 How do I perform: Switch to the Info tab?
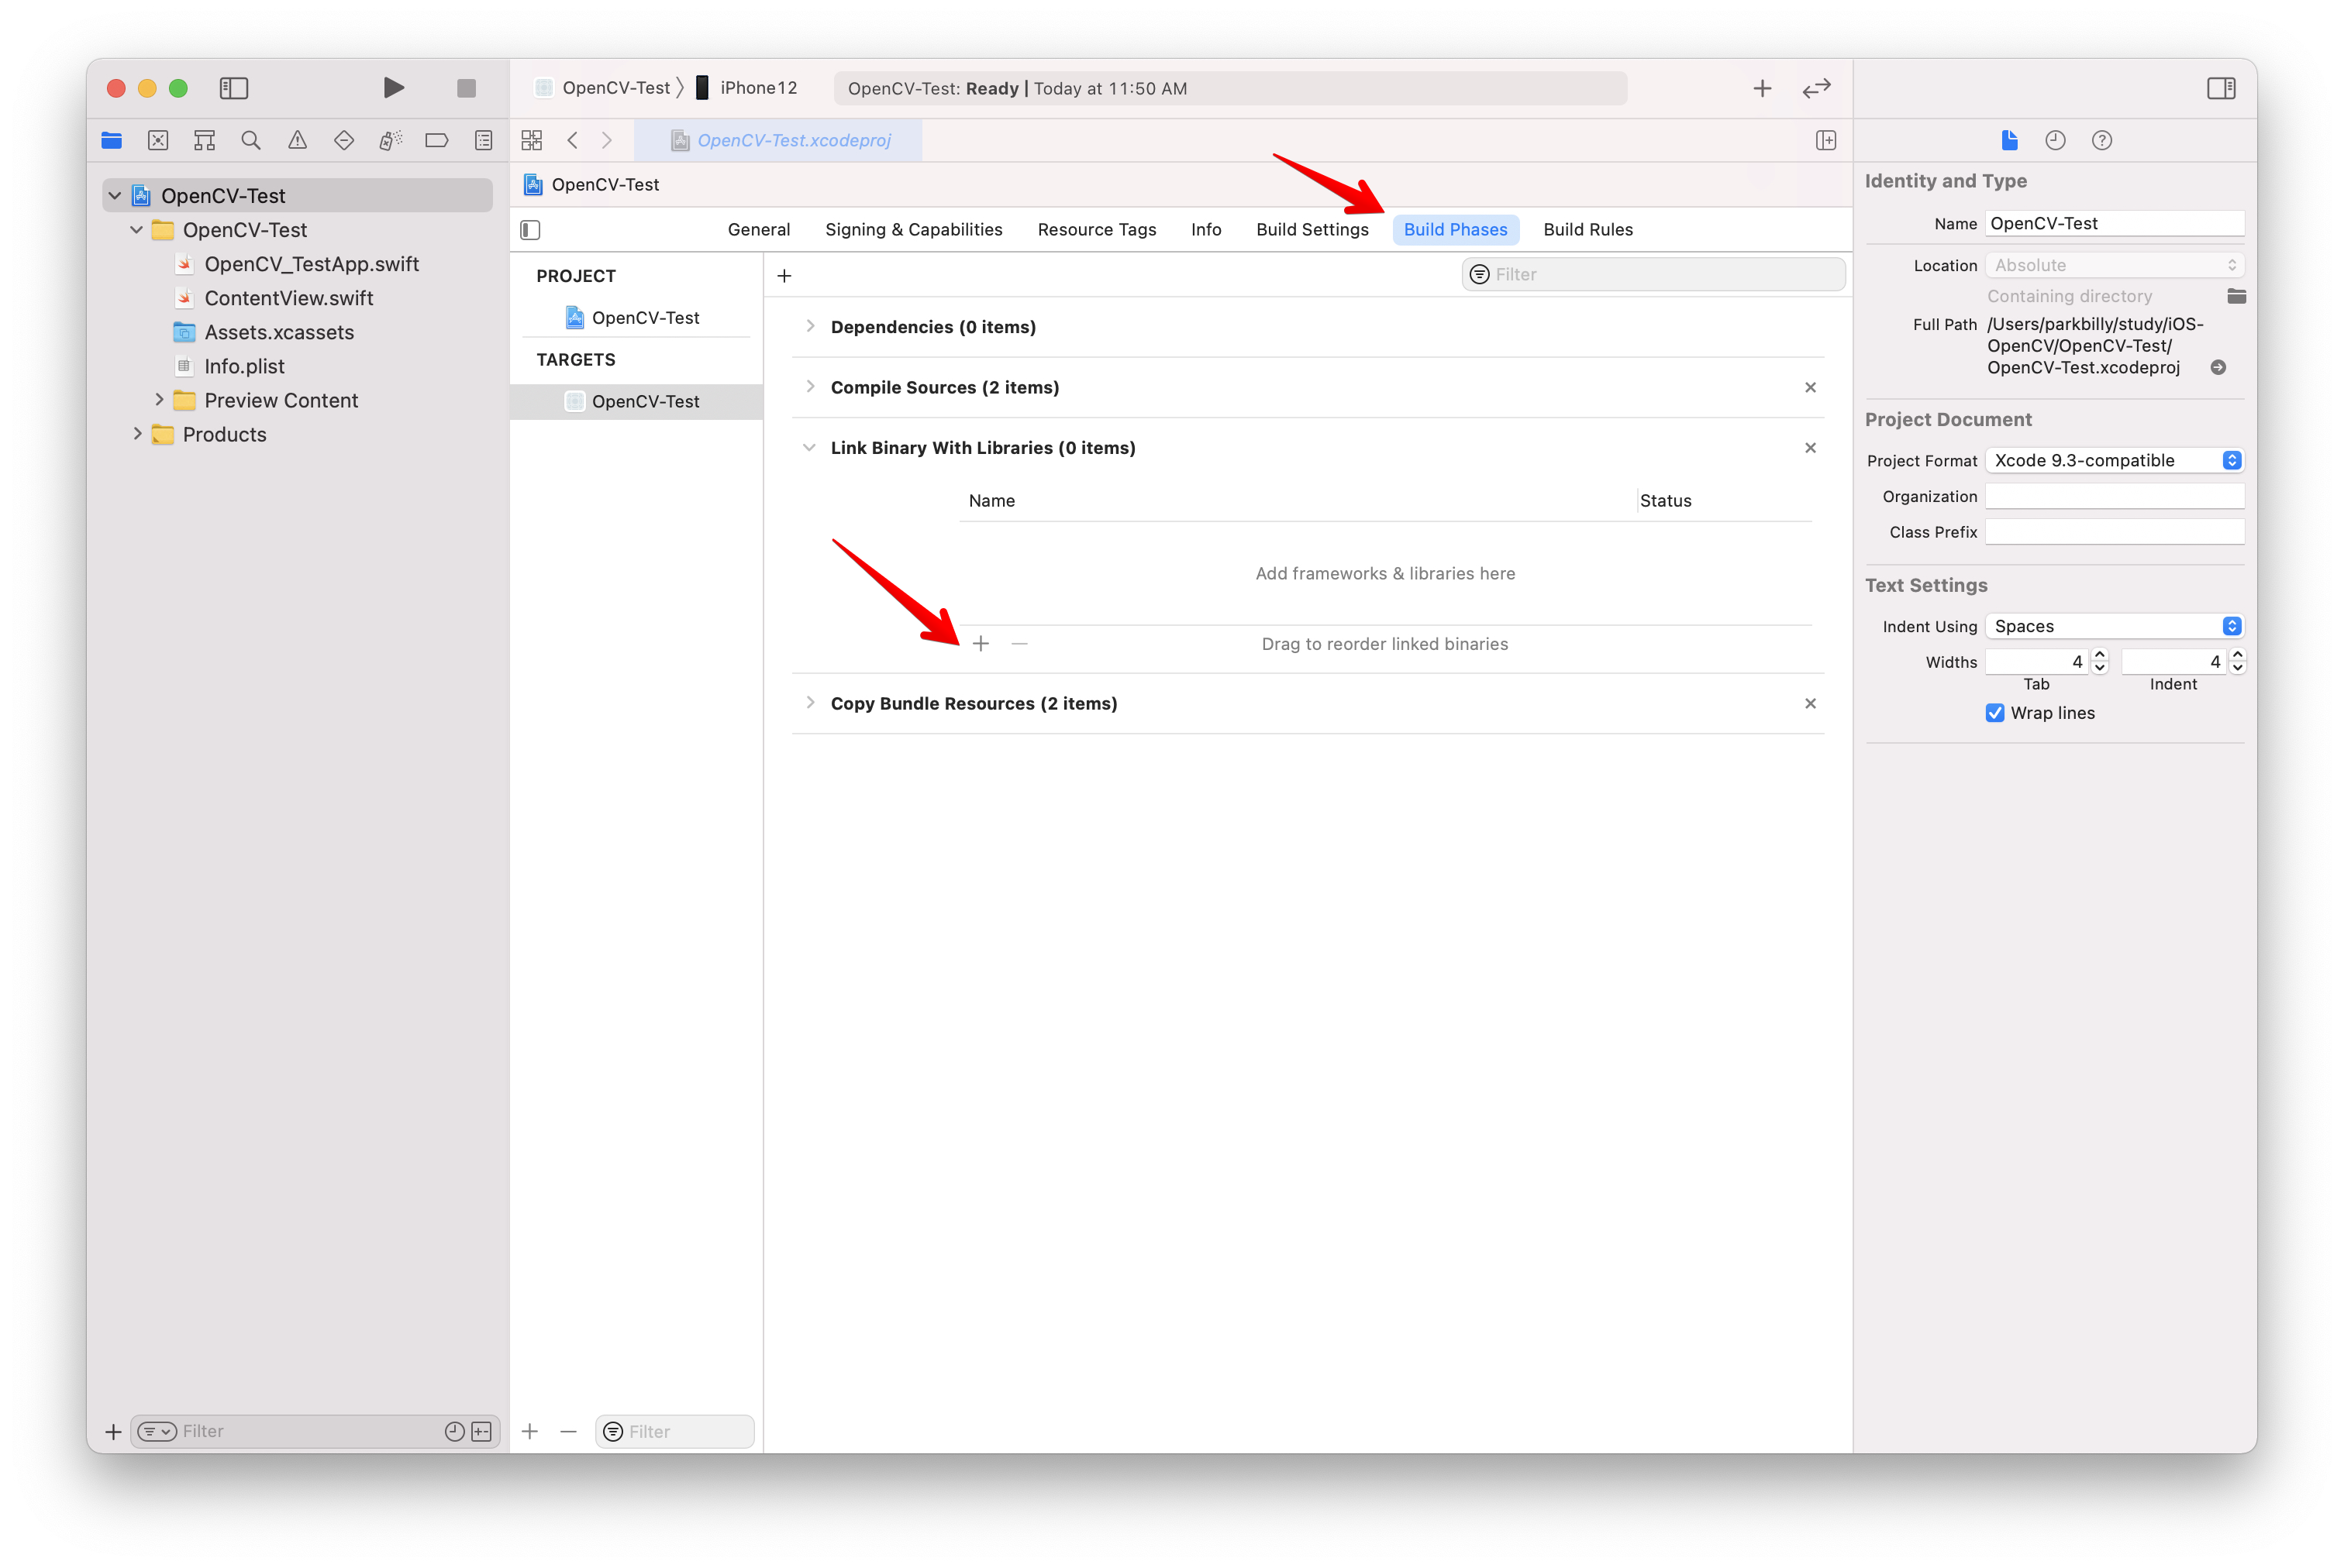1205,230
